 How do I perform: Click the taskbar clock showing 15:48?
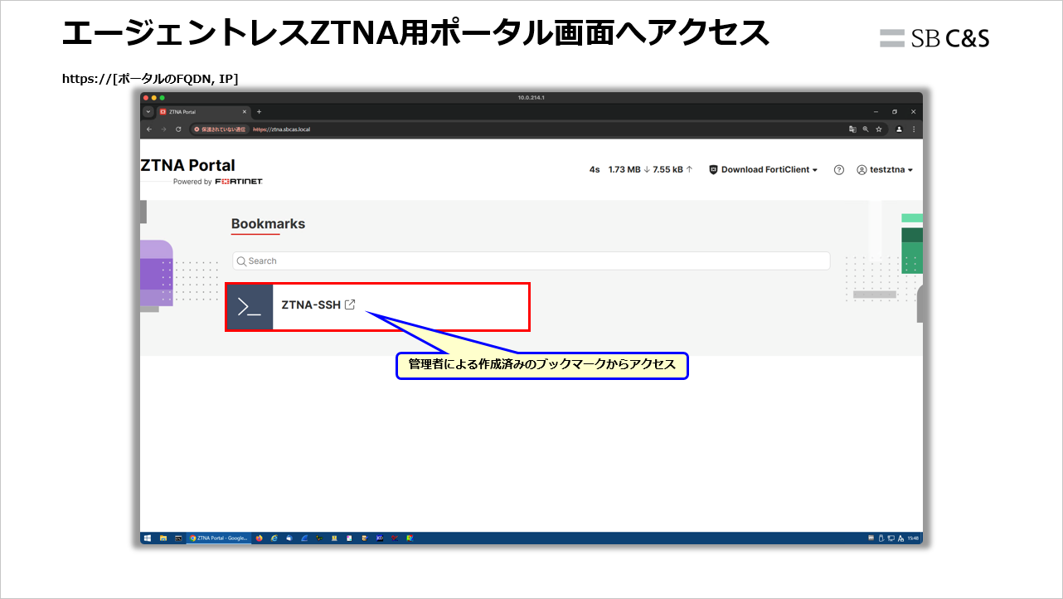tap(914, 538)
